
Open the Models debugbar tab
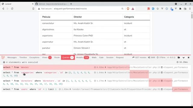83,57
